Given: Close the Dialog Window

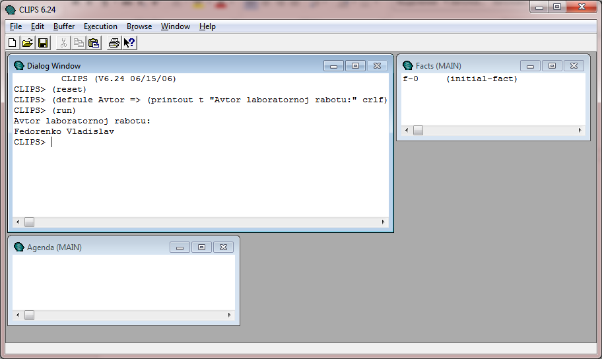Looking at the screenshot, I should pos(378,66).
